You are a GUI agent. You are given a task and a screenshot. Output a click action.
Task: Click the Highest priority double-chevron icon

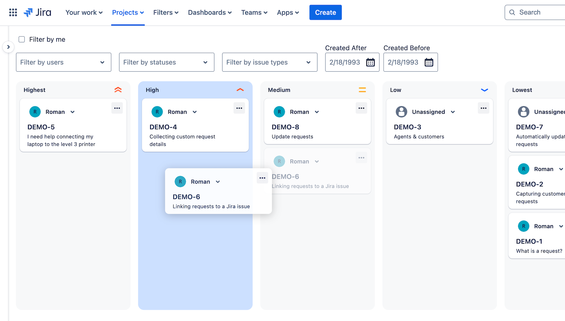click(118, 90)
